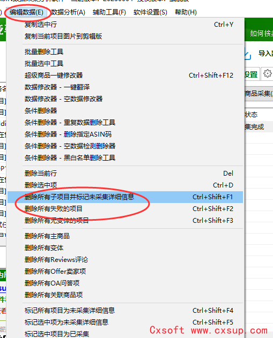Screen dimensions: 273x338
Task: Click 标记所有项目为未采集详细信息
Action: tap(125, 310)
